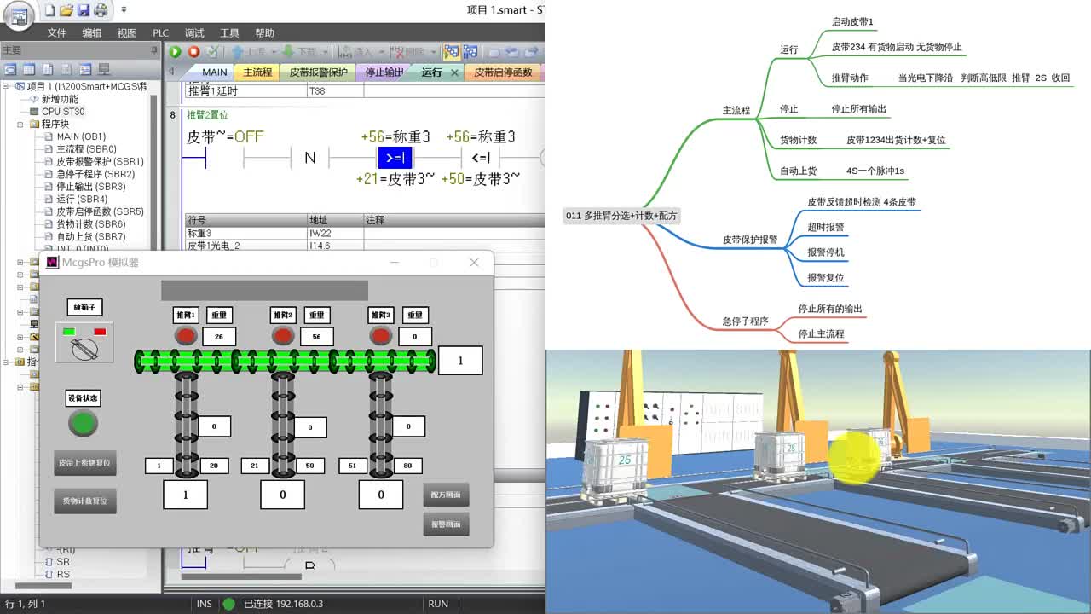Click the Open folder icon in quick access toolbar
1091x614 pixels.
click(x=66, y=11)
